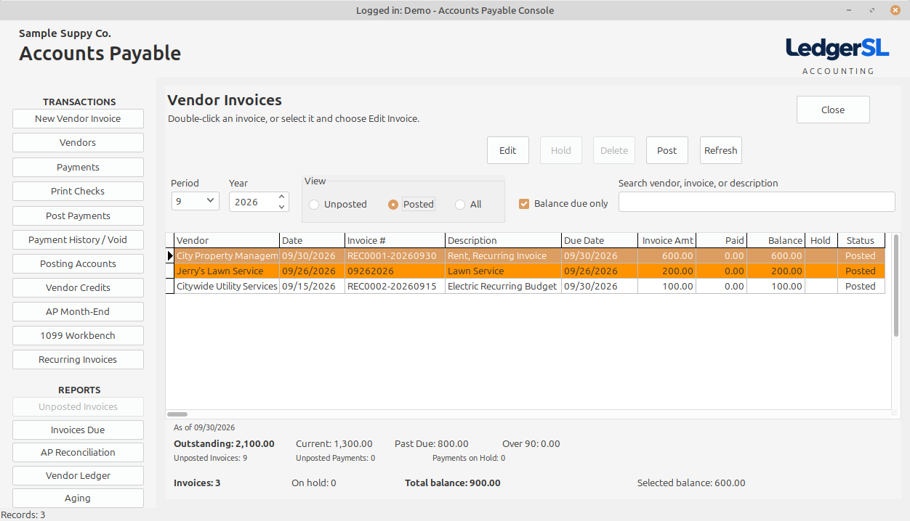
Task: Sort by the Invoice # column header
Action: pos(395,241)
